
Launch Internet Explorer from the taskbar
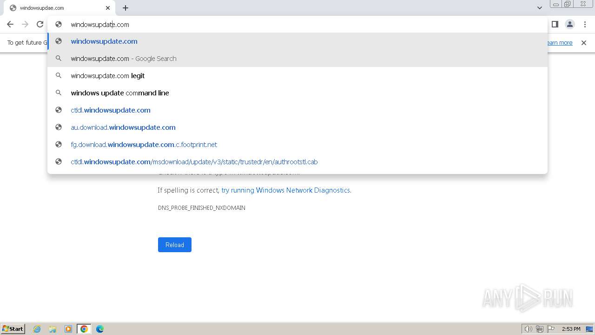[x=37, y=329]
